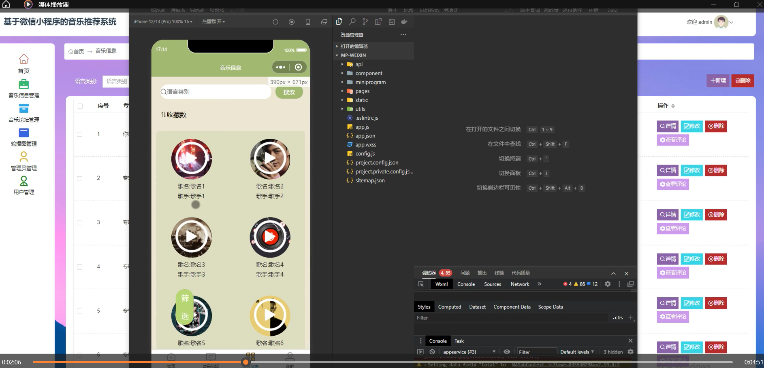
Task: Check the checkbox for row 4
Action: (80, 267)
